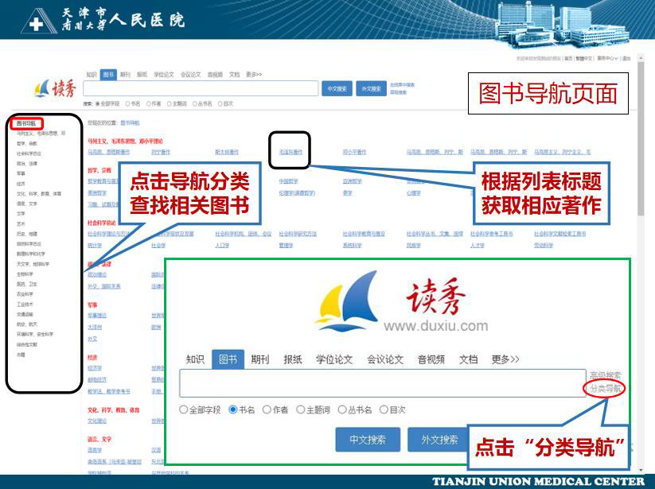Screen dimensions: 655x489
Task: Switch to 学位论文 tab in the enlarged panel
Action: (x=334, y=359)
